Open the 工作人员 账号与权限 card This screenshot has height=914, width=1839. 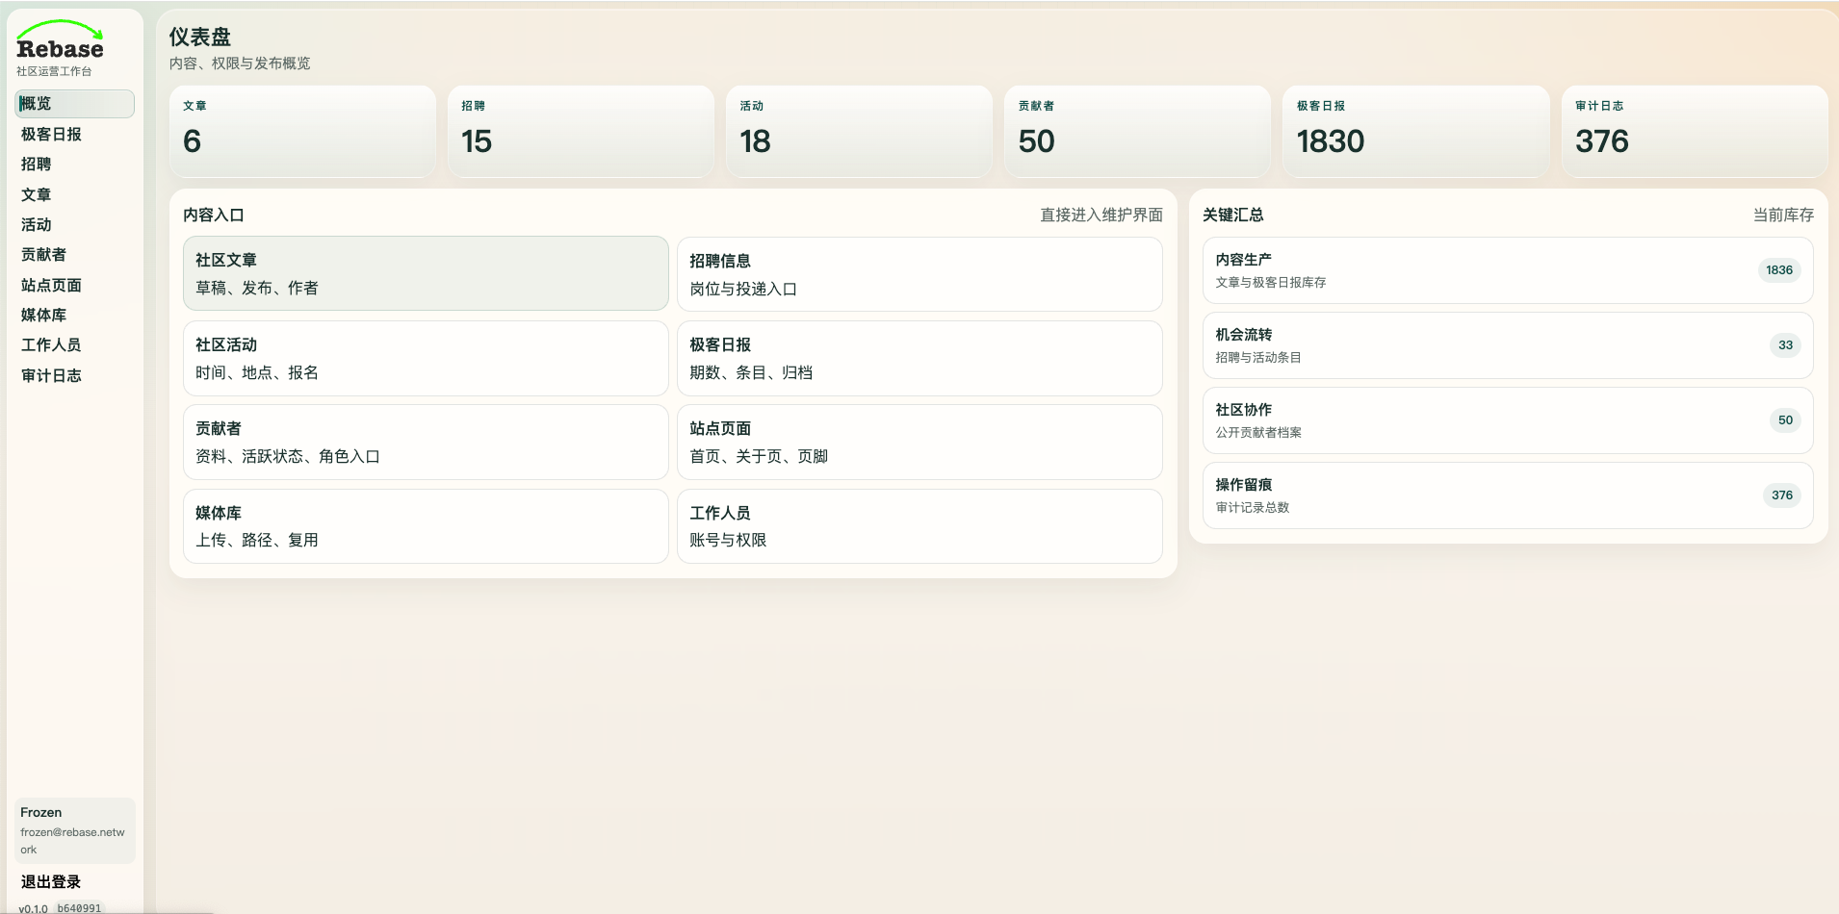pos(919,526)
